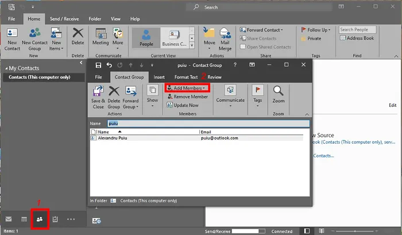Click the Search People field
402x235 pixels.
click(x=358, y=29)
